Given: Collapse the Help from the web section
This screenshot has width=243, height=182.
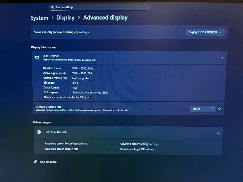Looking at the screenshot, I should [218, 133].
